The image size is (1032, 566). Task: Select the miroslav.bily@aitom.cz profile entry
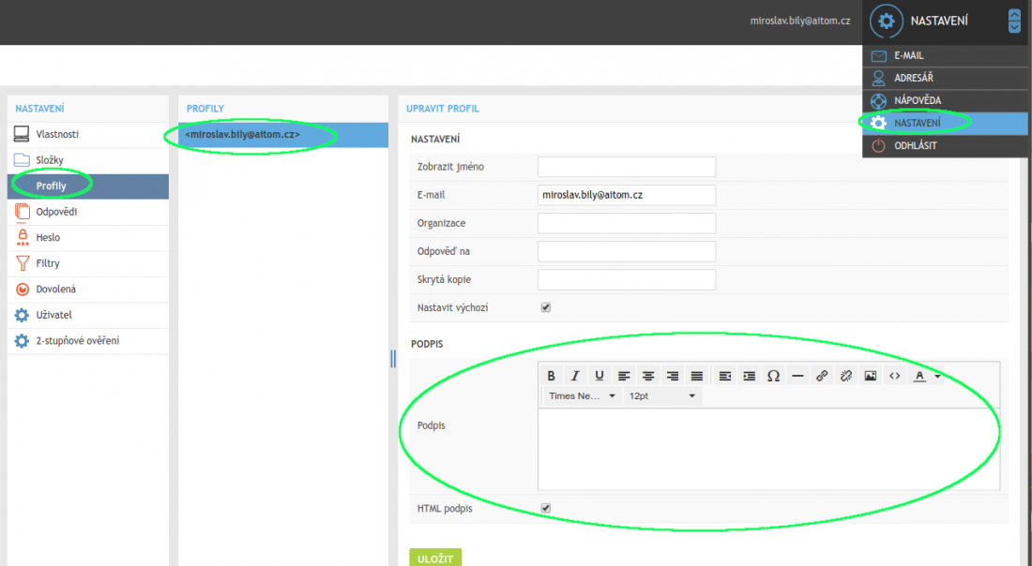point(243,135)
